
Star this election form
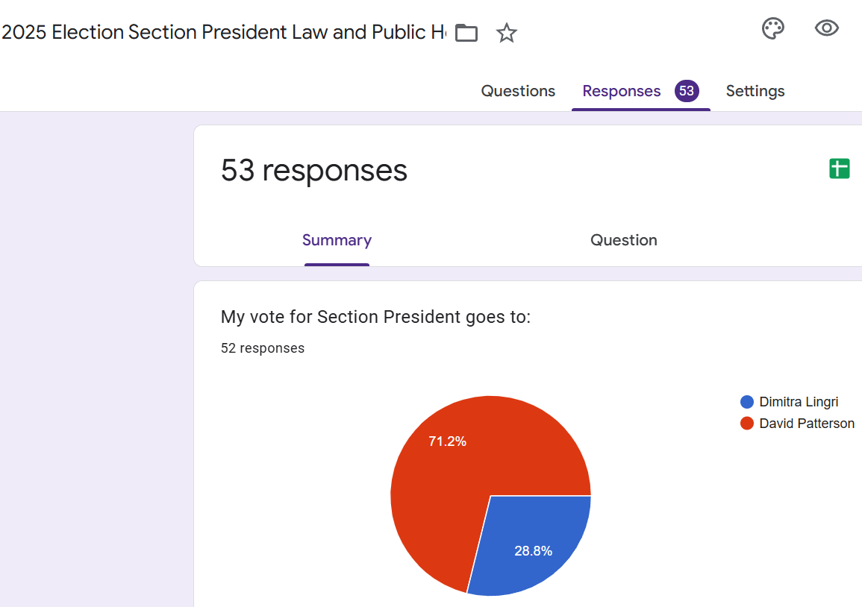click(507, 33)
